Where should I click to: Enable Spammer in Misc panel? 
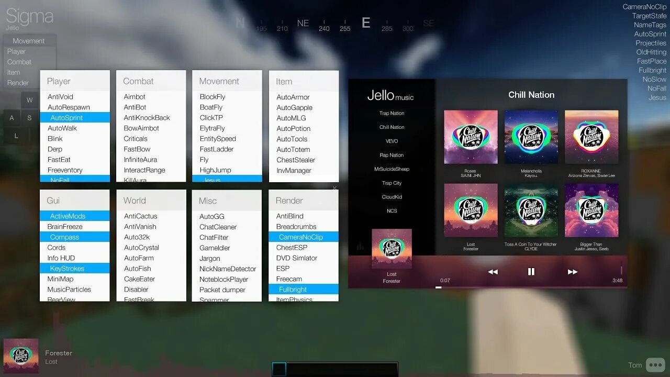227,299
